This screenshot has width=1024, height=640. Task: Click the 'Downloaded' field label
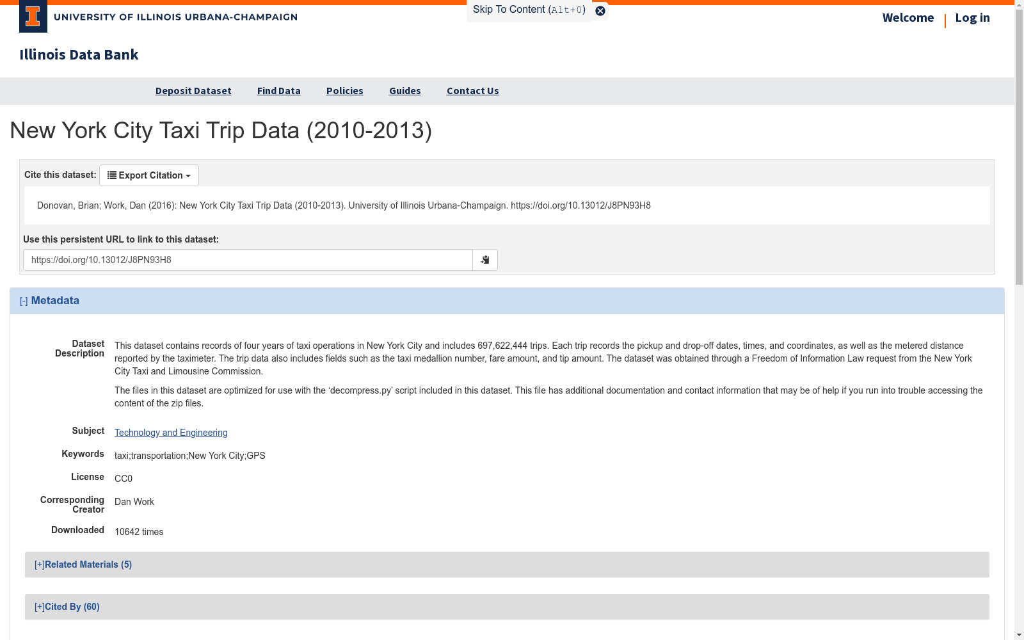(78, 530)
